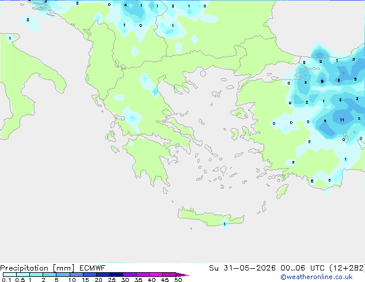Select the 2–5 mm legend color swatch

(50, 275)
